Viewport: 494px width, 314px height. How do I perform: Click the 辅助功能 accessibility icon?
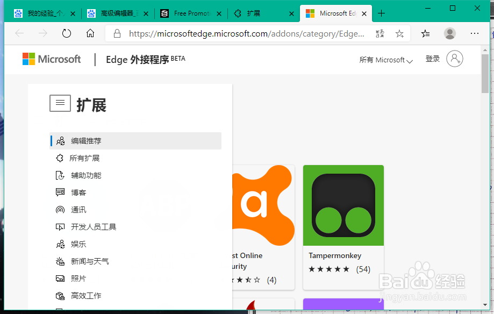tap(60, 175)
